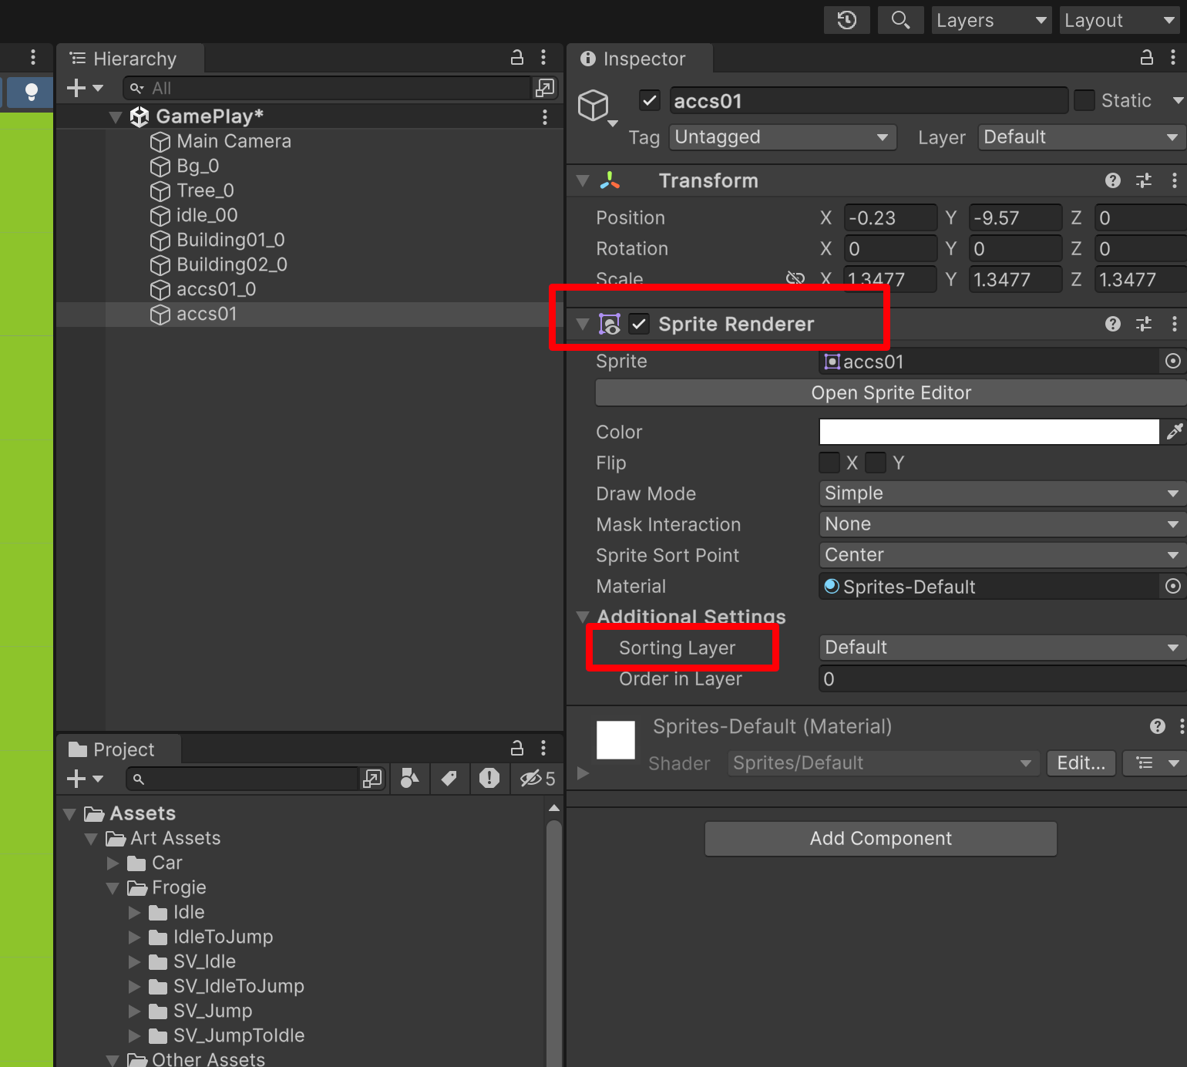Click the material Edit... button
This screenshot has height=1067, width=1187.
(1081, 763)
